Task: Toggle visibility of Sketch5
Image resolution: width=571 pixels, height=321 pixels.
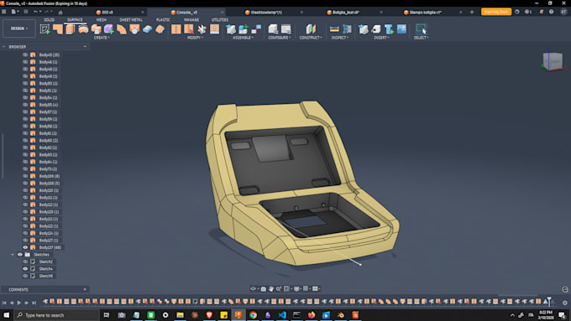Action: [x=25, y=276]
